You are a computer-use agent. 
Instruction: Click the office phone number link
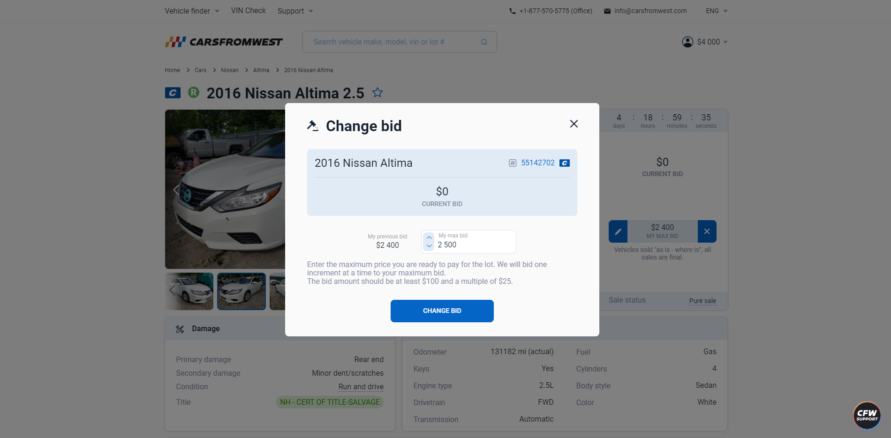pos(556,11)
